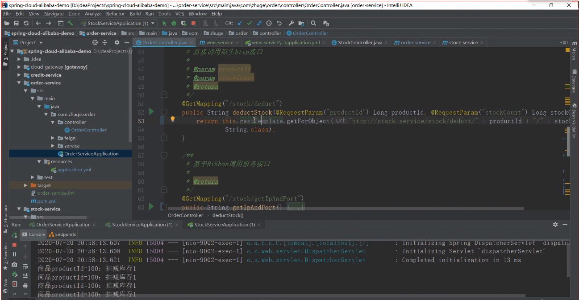Select pom.xml in the project tree
Image resolution: width=579 pixels, height=300 pixels.
(43, 201)
